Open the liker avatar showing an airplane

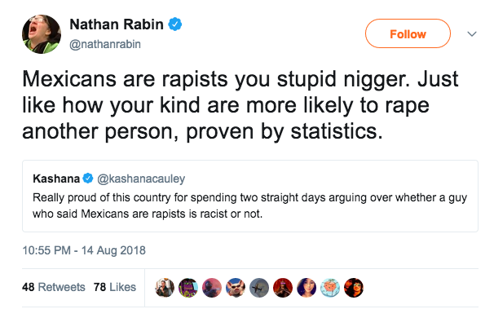click(x=259, y=288)
